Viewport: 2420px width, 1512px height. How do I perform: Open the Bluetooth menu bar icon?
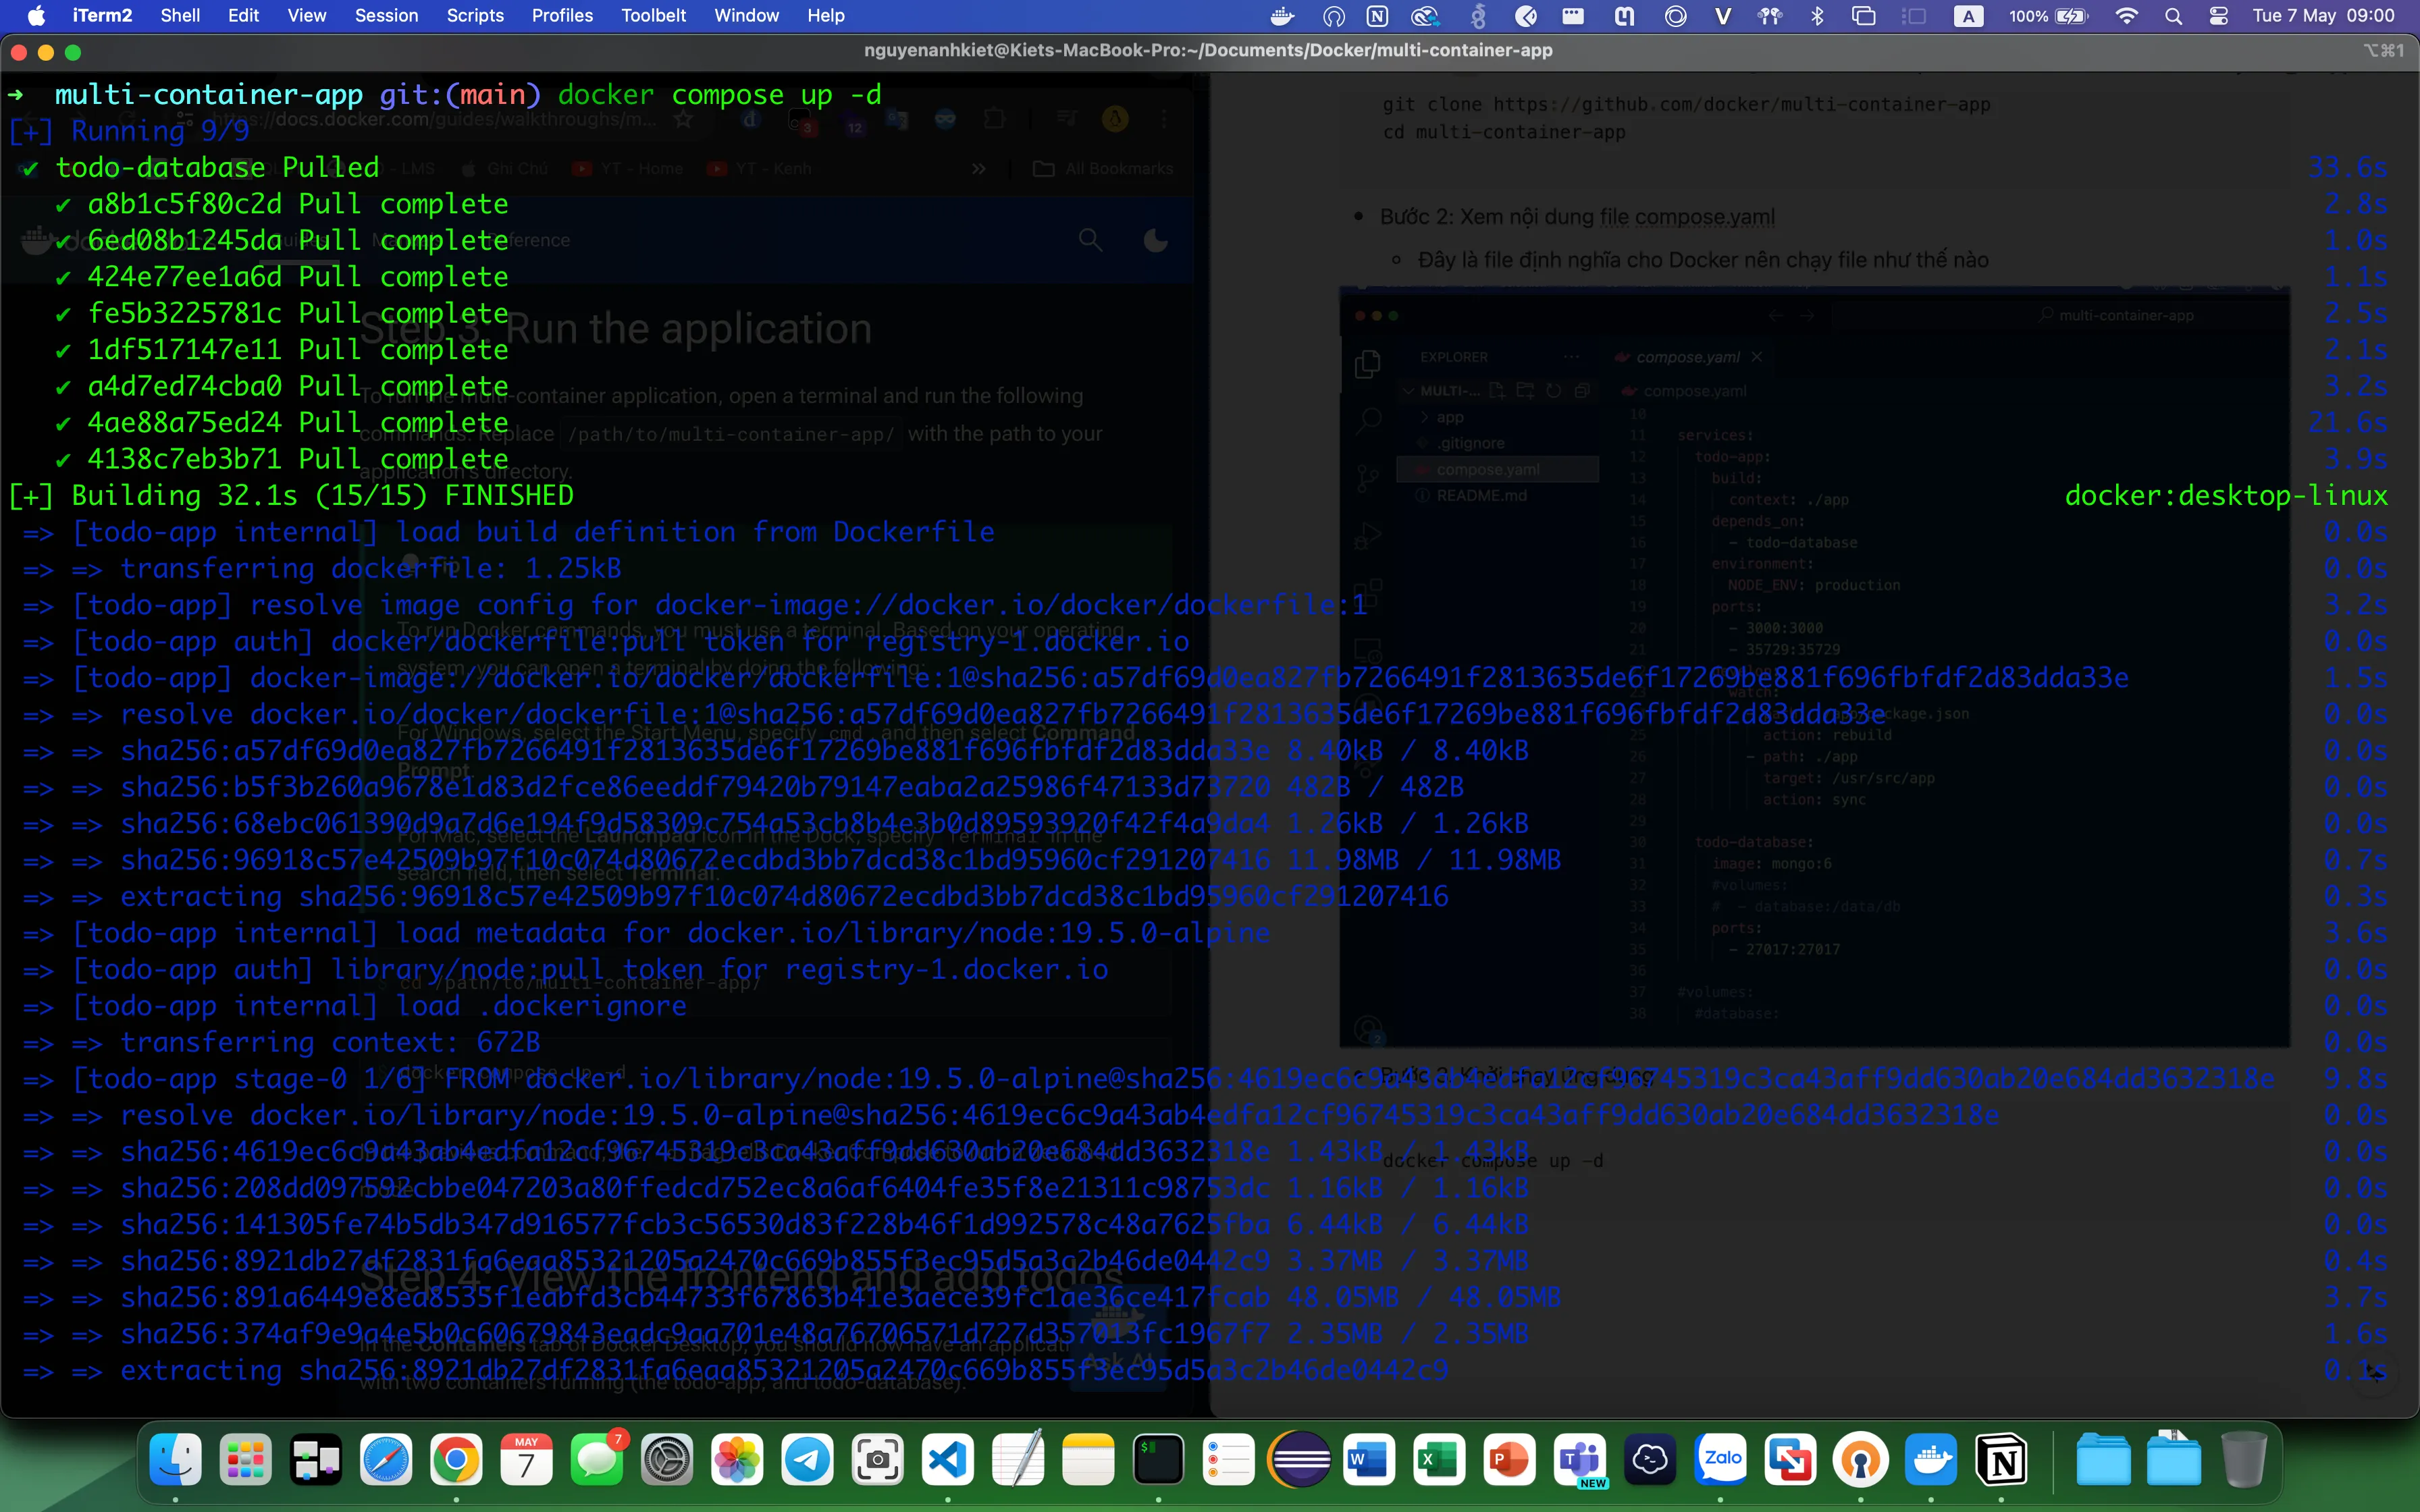1818,16
